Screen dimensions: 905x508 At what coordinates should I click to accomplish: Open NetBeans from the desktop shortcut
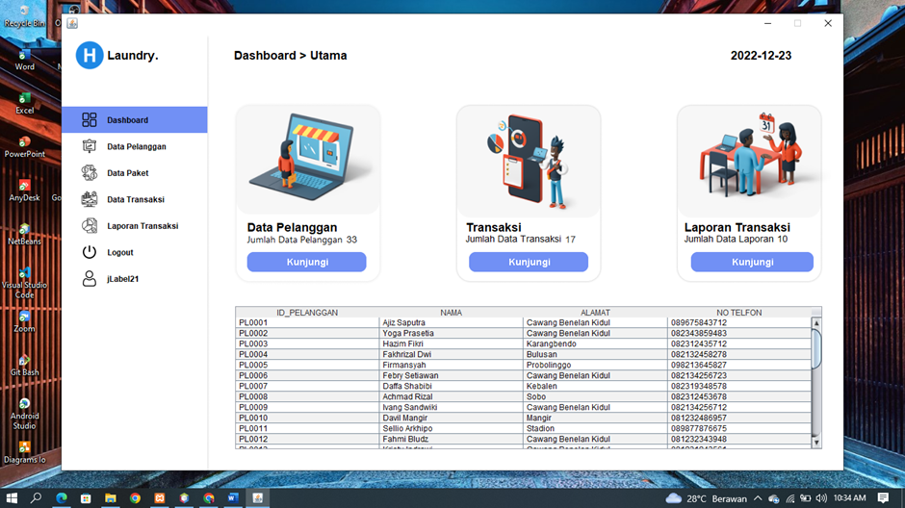[24, 229]
